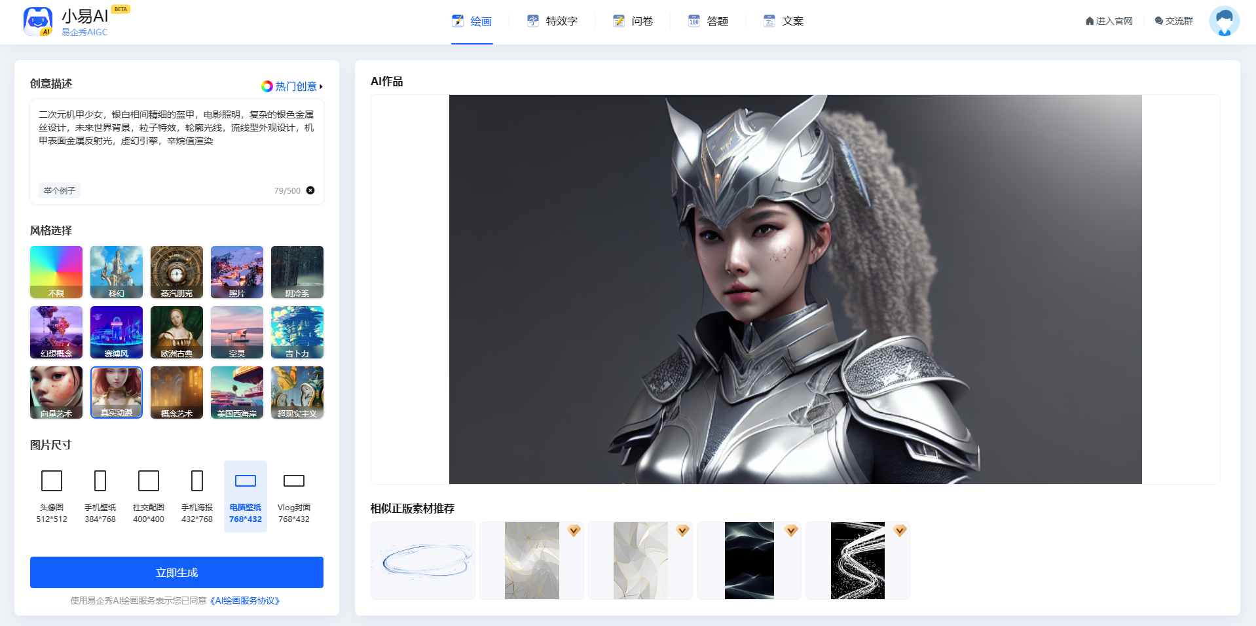Select the 超现实主义 style
The image size is (1256, 626).
pyautogui.click(x=297, y=392)
